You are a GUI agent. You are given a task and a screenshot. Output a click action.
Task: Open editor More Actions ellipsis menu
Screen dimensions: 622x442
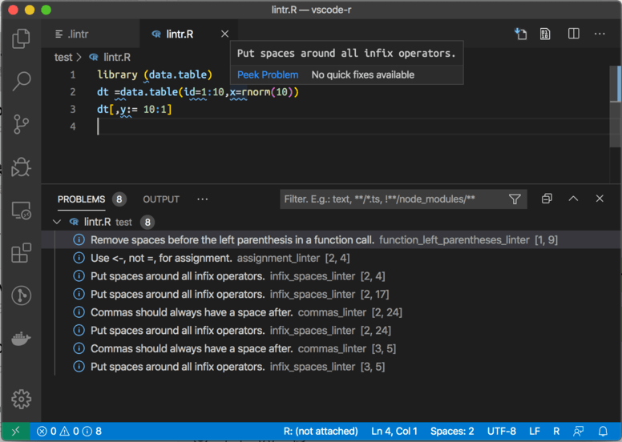click(600, 34)
